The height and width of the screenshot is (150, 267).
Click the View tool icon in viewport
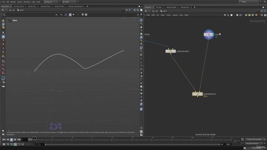click(x=10, y=20)
